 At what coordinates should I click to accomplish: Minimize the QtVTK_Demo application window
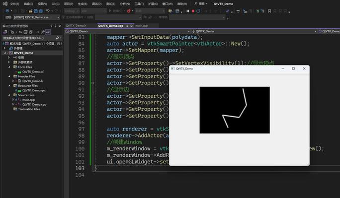[x=283, y=68]
